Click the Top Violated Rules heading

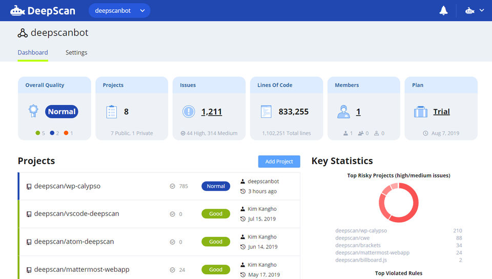399,273
